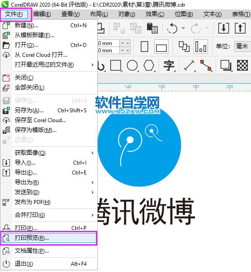The width and height of the screenshot is (251, 272).
Task: Open the 布局(L) menu
Action: click(x=99, y=14)
